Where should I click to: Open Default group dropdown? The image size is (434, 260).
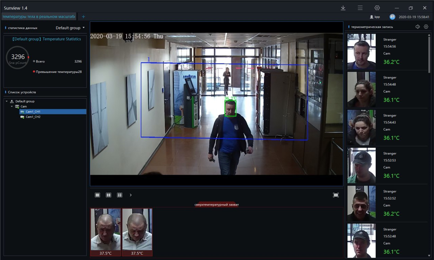click(x=70, y=28)
